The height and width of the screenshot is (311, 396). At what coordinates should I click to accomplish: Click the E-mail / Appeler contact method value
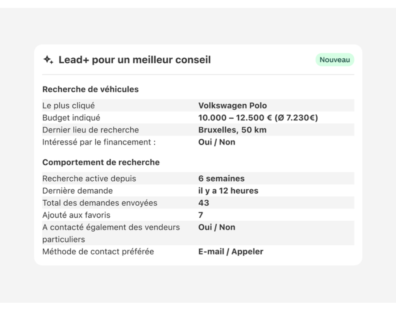click(230, 252)
